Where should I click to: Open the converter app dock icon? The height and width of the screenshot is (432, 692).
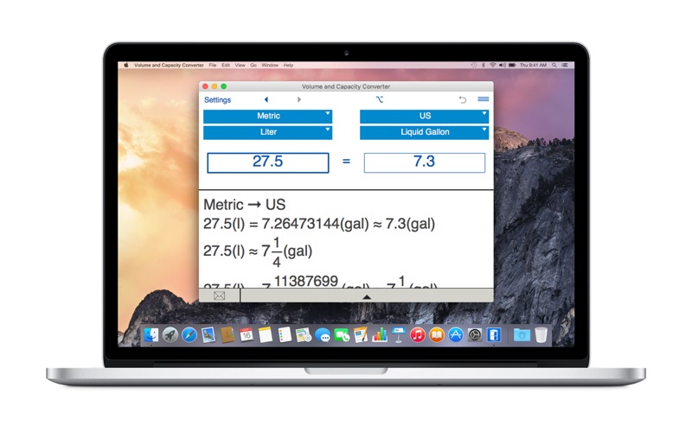(x=494, y=335)
